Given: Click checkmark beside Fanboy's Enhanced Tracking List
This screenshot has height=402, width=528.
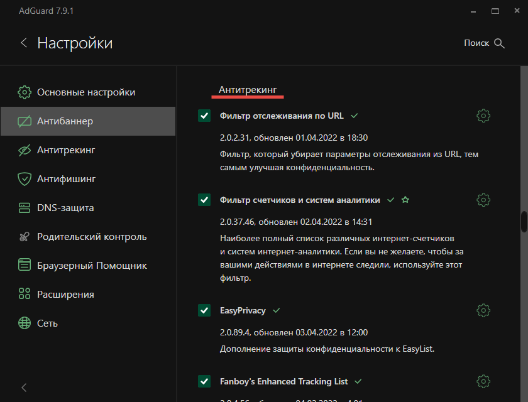Looking at the screenshot, I should (358, 381).
